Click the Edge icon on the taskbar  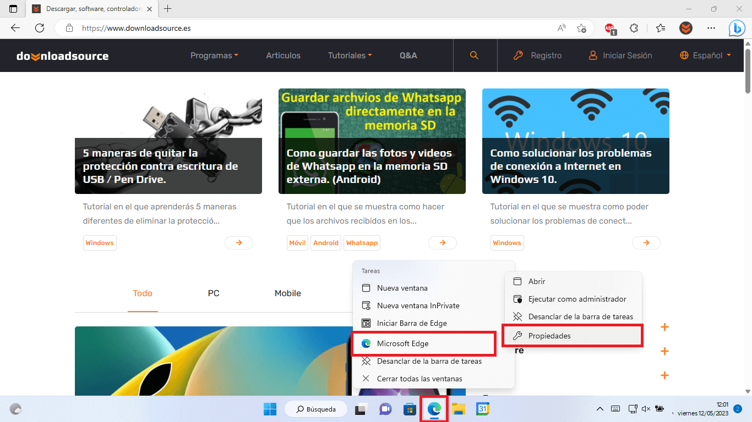[x=434, y=409]
